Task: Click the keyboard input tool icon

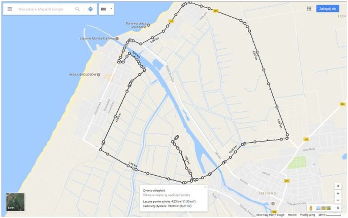Action: point(103,9)
